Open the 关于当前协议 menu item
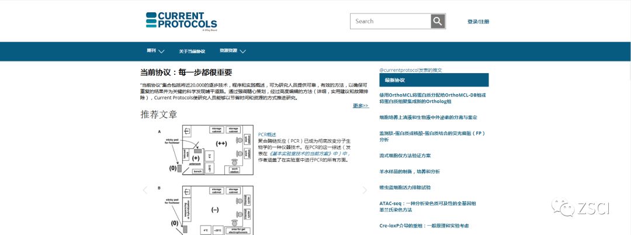This screenshot has width=631, height=235. pyautogui.click(x=192, y=51)
